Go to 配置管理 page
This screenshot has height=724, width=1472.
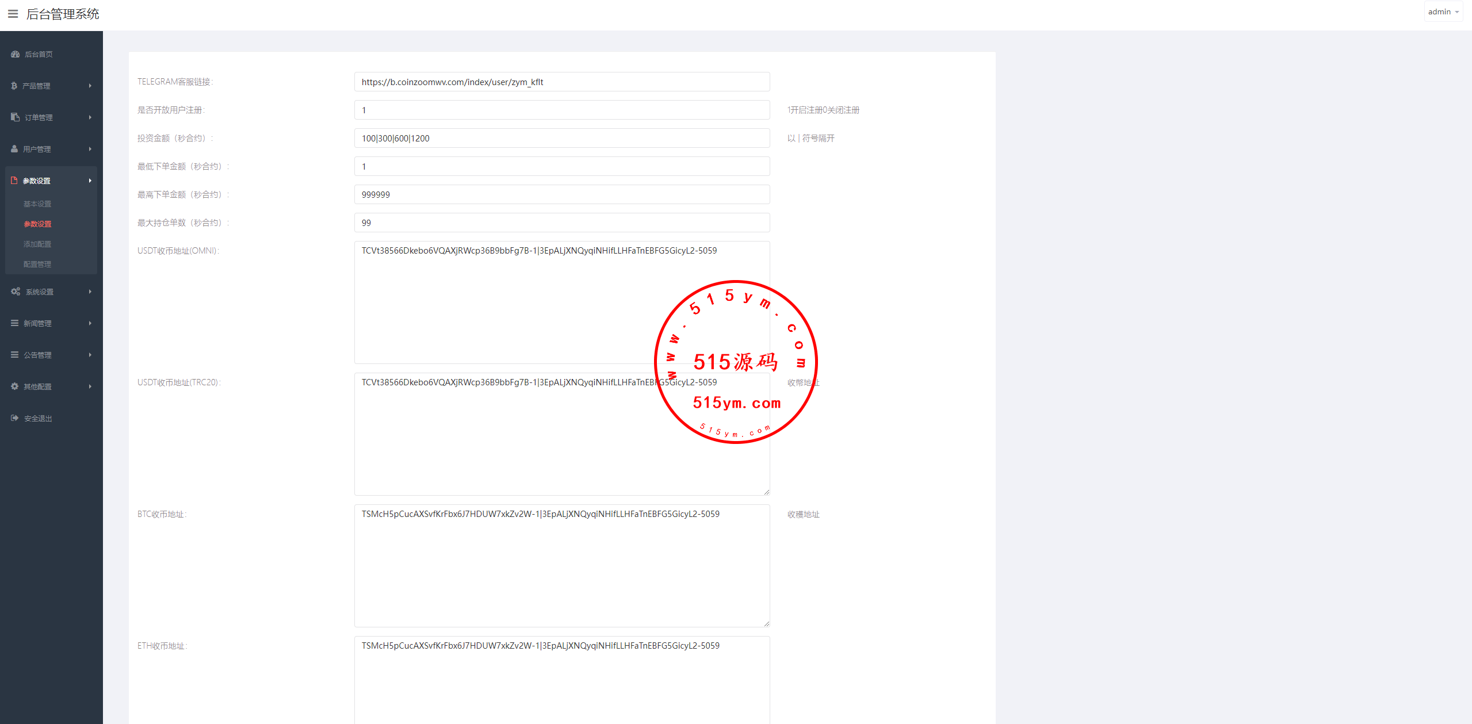tap(37, 265)
